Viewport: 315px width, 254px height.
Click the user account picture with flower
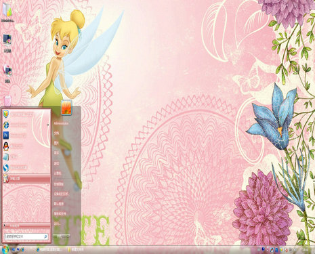click(66, 108)
